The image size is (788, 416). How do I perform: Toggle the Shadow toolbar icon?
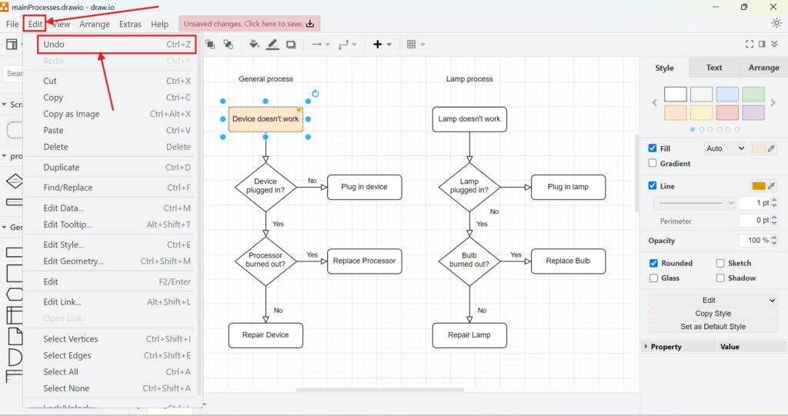point(291,45)
